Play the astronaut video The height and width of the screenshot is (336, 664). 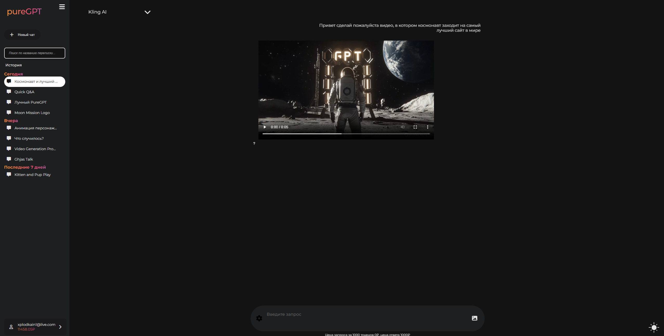coord(265,127)
